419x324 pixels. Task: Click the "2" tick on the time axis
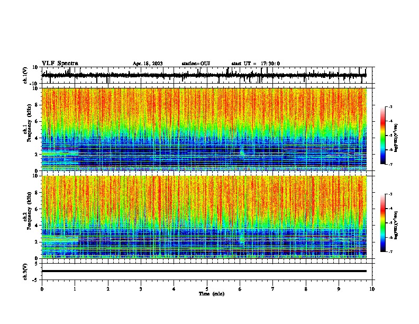tap(108, 289)
